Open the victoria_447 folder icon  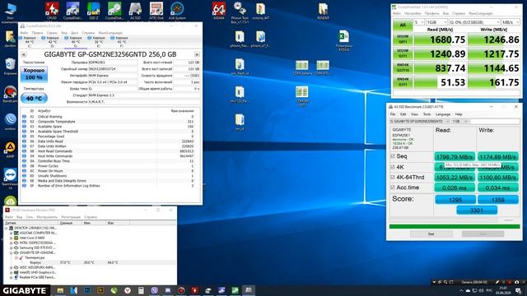tap(260, 10)
